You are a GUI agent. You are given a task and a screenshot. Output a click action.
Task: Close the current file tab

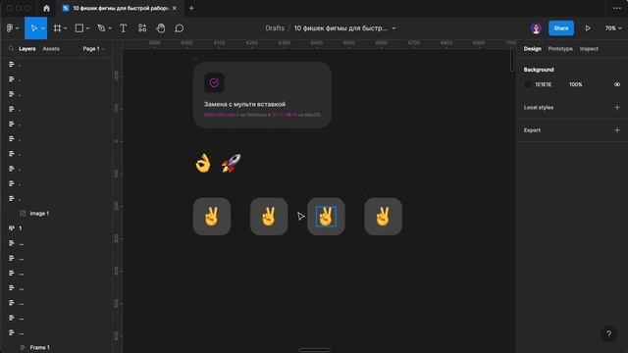[175, 8]
